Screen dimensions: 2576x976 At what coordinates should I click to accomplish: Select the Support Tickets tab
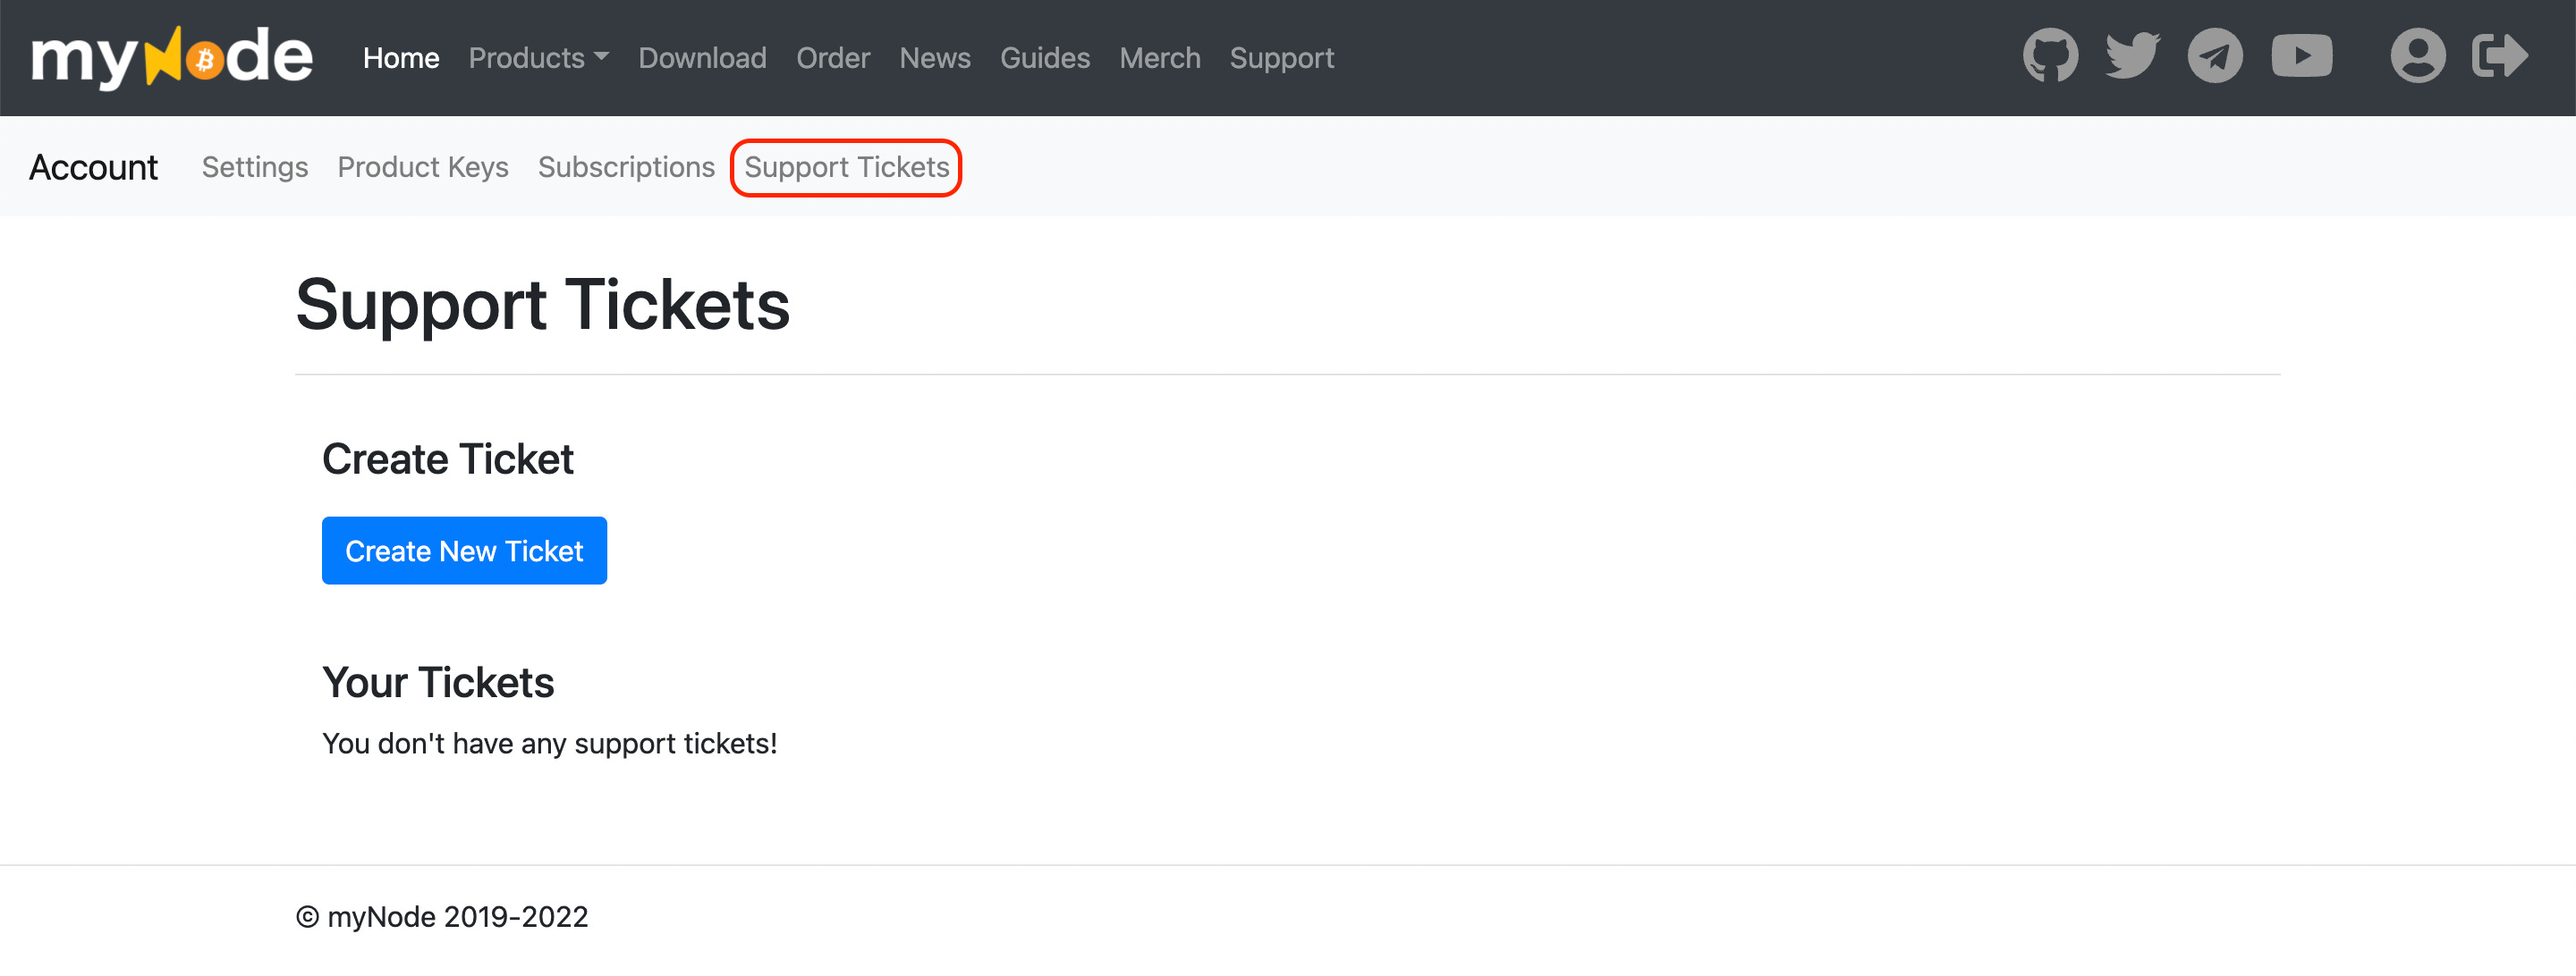845,167
